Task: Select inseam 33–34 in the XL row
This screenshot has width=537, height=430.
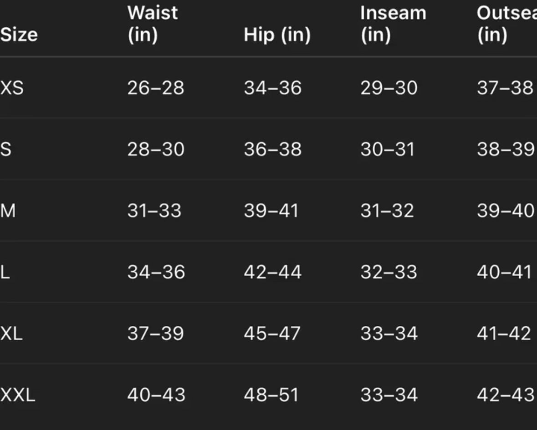Action: (x=389, y=334)
